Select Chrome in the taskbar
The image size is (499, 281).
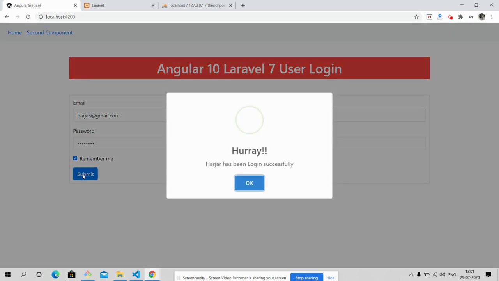(152, 275)
